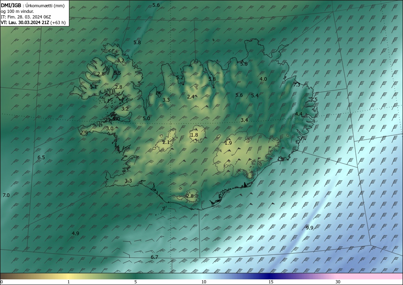Click the legend tick label 1
This screenshot has height=285, width=403.
[x=69, y=282]
